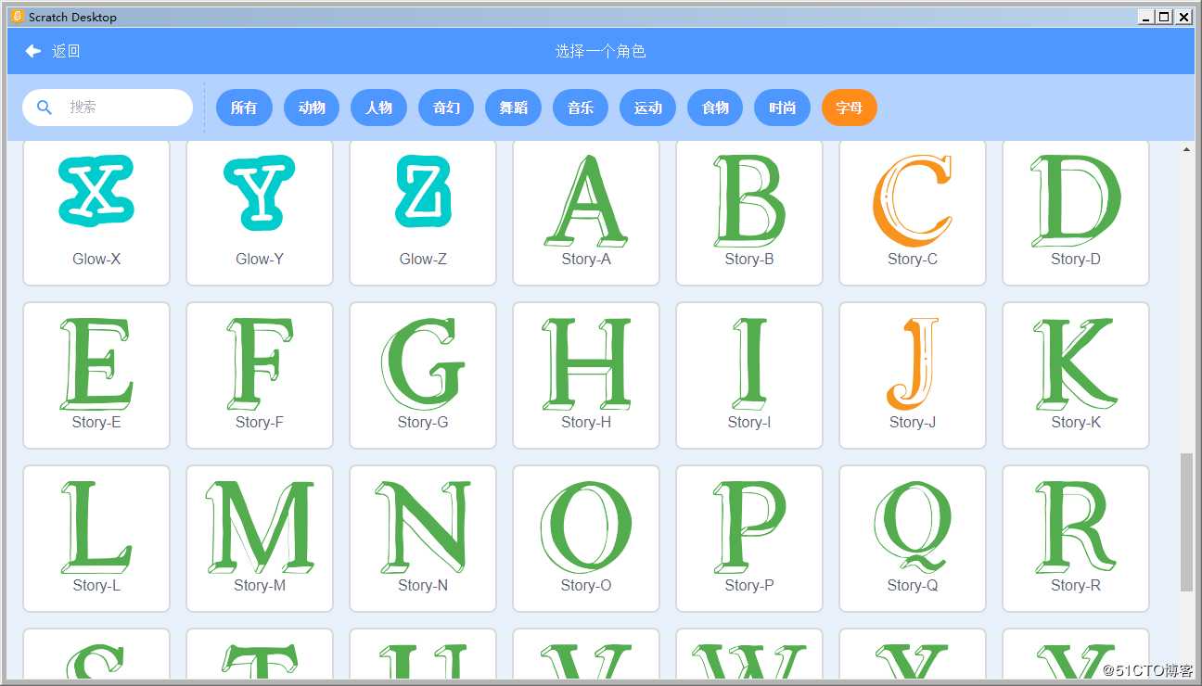Filter sprites by 动物 category
Screen dimensions: 1202x686
[312, 108]
